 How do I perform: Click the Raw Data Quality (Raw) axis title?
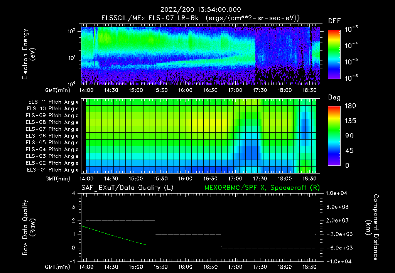[29, 228]
